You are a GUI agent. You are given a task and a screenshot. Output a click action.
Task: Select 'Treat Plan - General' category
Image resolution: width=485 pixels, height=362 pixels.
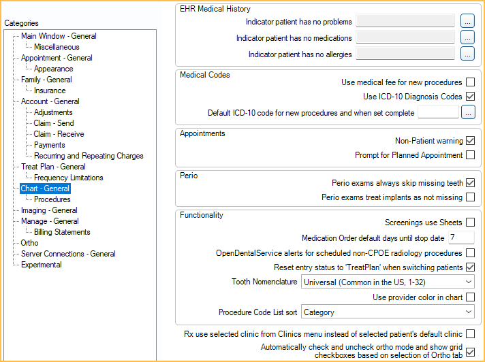coord(53,167)
